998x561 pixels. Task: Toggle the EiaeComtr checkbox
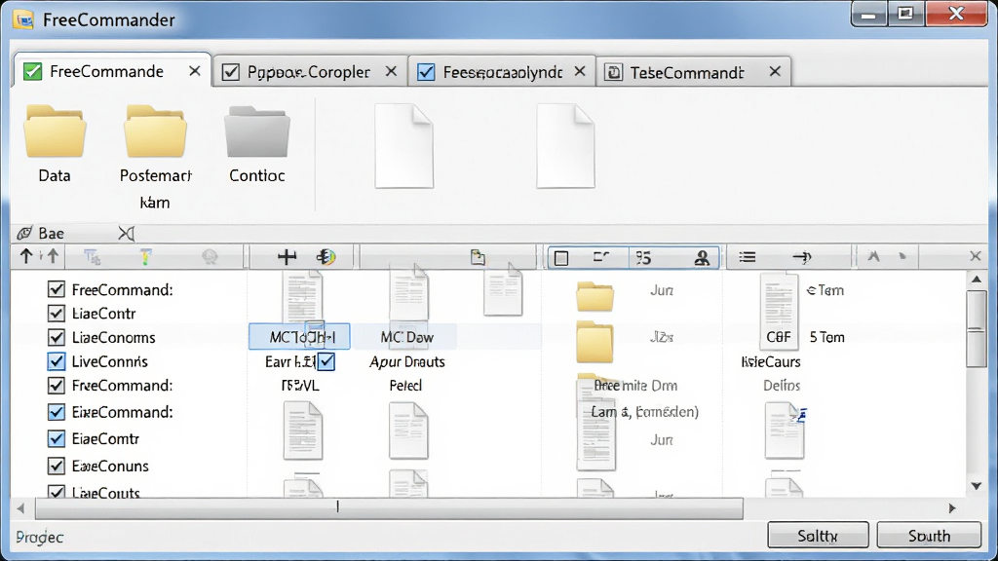pos(56,439)
